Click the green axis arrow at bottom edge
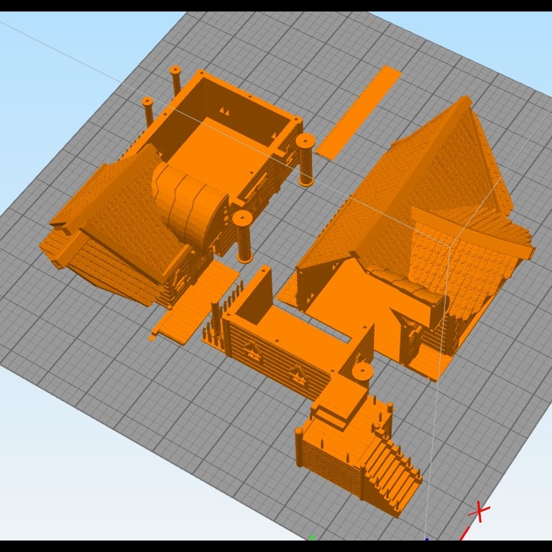This screenshot has width=552, height=552. click(x=312, y=538)
